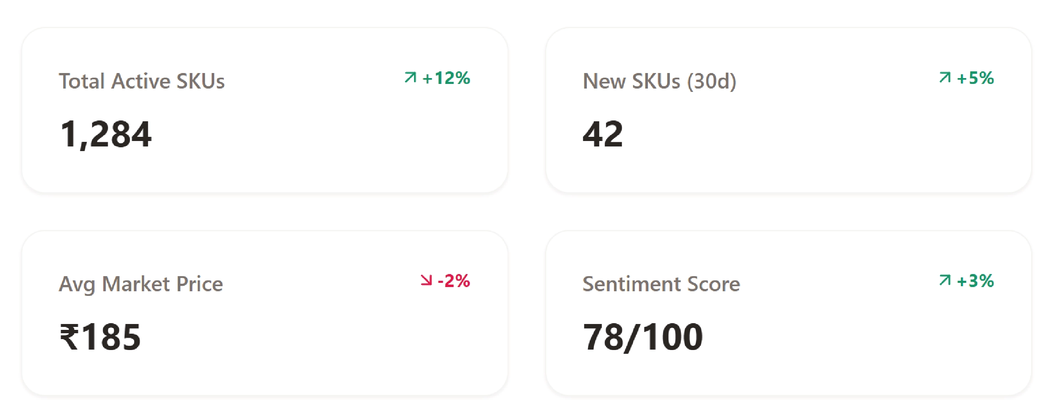Click the New SKUs (30d) label
The image size is (1050, 418).
(660, 81)
